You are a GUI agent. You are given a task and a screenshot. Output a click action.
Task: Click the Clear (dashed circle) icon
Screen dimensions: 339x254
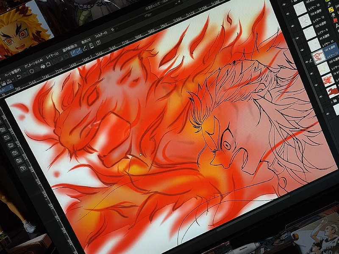pos(32,71)
